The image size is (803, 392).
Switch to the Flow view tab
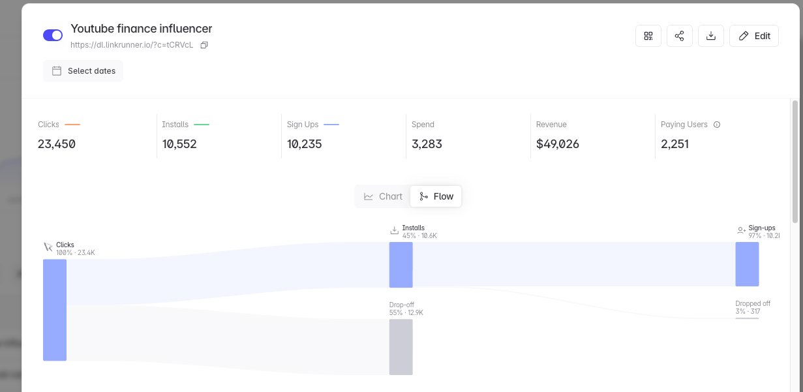[x=436, y=196]
